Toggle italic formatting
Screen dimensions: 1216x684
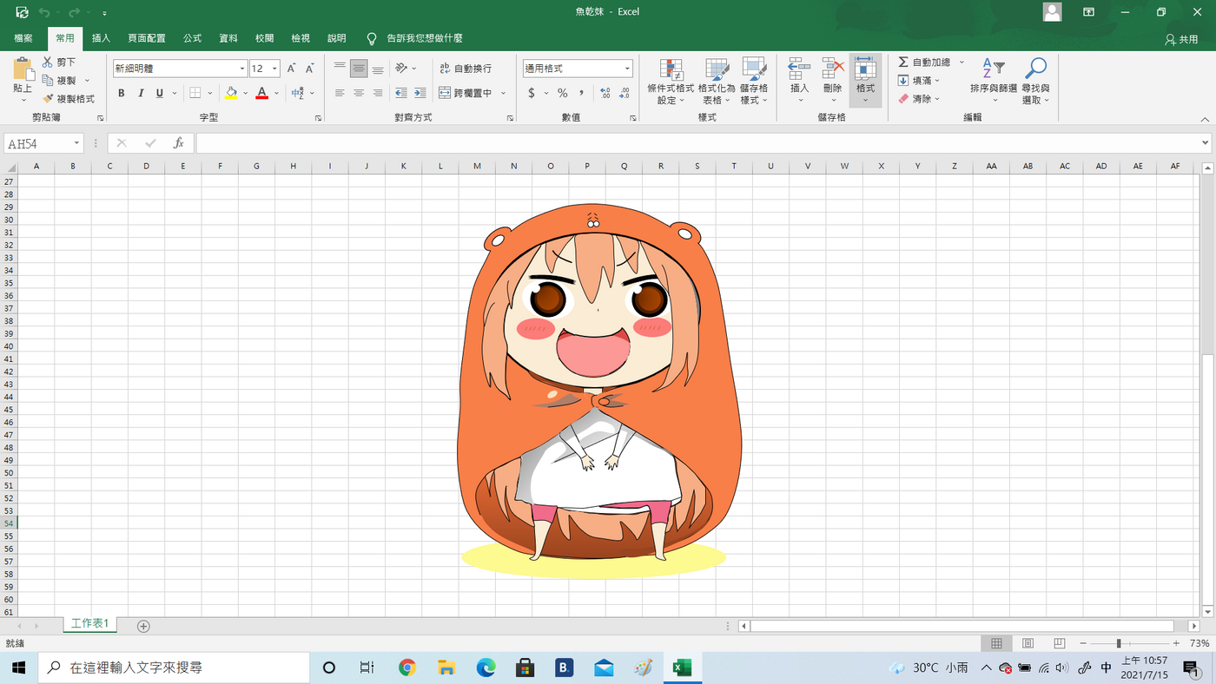pos(140,93)
